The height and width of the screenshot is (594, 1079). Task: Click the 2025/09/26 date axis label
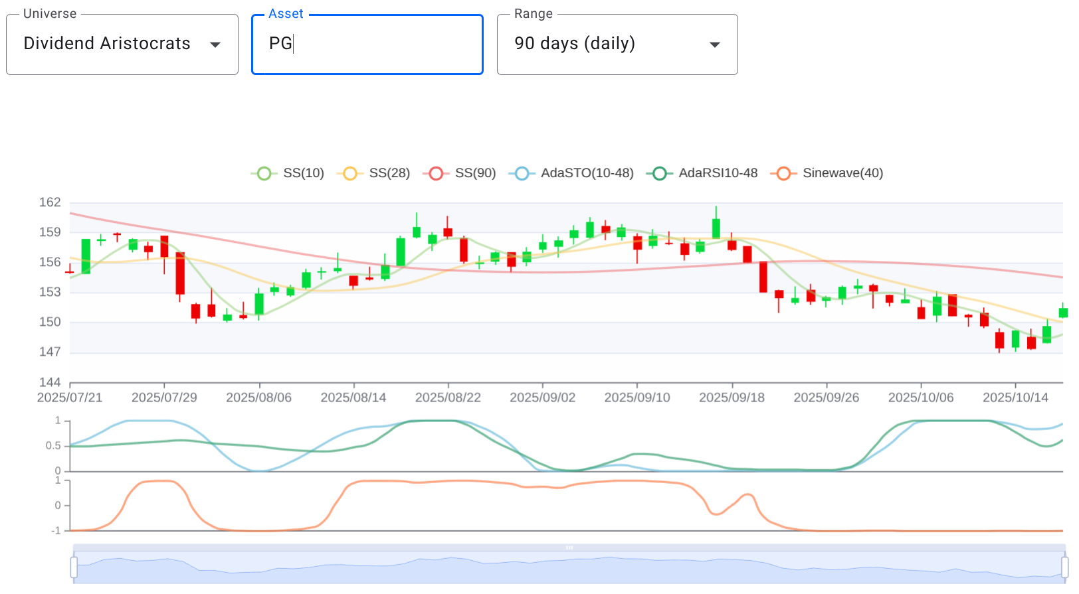[x=827, y=398]
